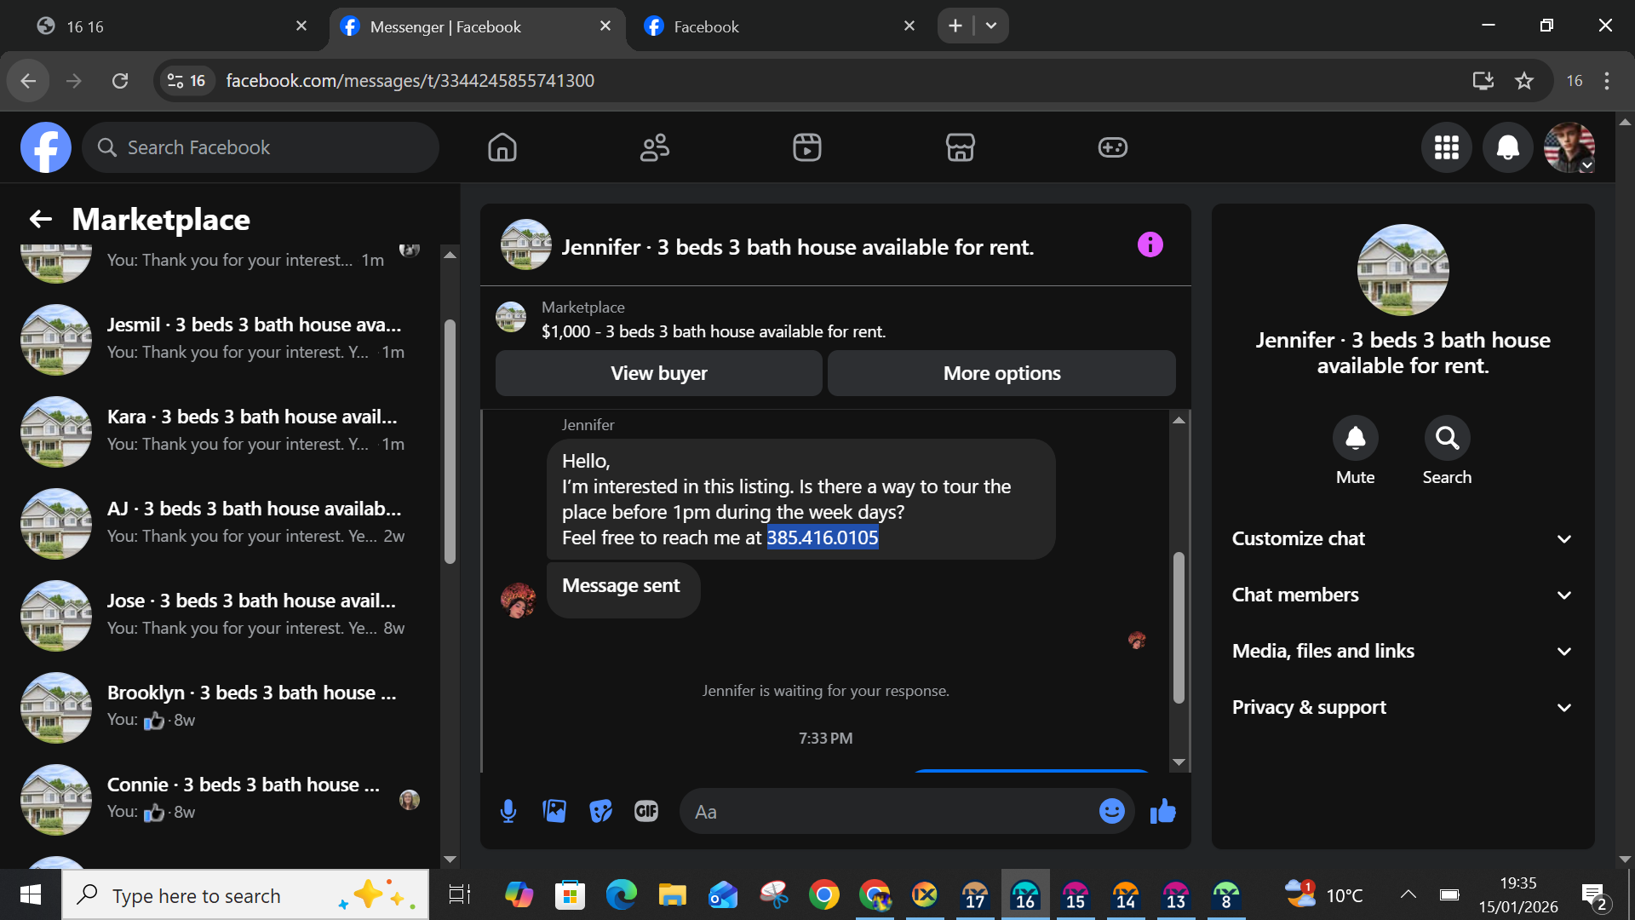Search within this conversation

coord(1447,438)
